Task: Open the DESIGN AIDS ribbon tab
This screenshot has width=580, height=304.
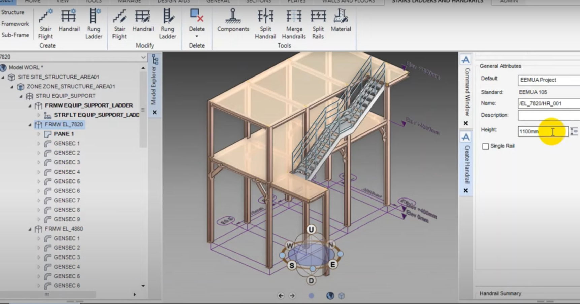Action: tap(173, 2)
